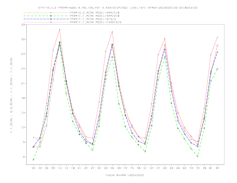
Task: Click y-axis tick label 30
Action: (x=23, y=39)
